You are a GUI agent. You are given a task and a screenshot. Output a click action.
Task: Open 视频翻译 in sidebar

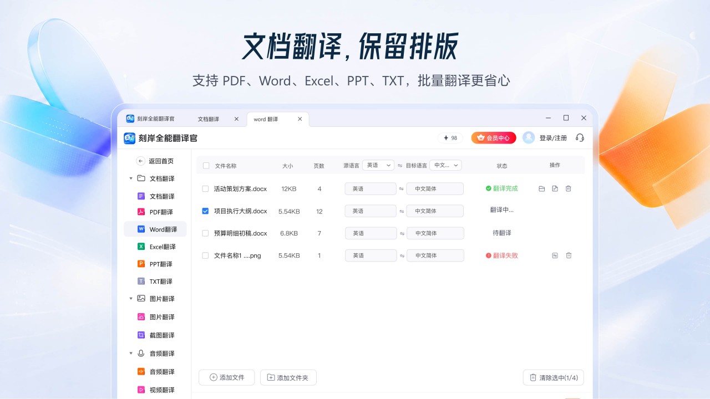155,390
